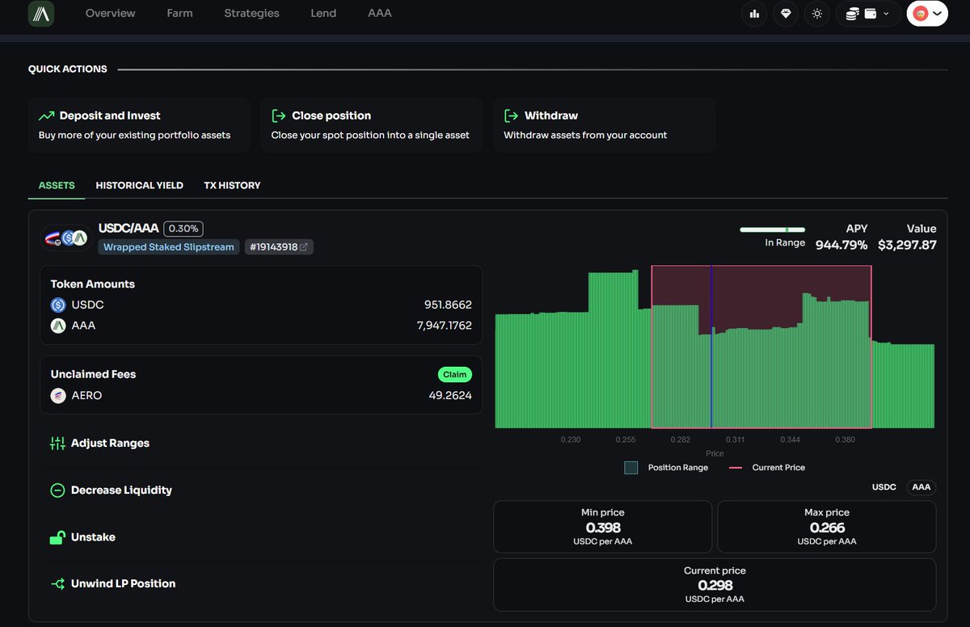This screenshot has width=970, height=627.
Task: Click the Value $3,297.87
Action: [907, 245]
